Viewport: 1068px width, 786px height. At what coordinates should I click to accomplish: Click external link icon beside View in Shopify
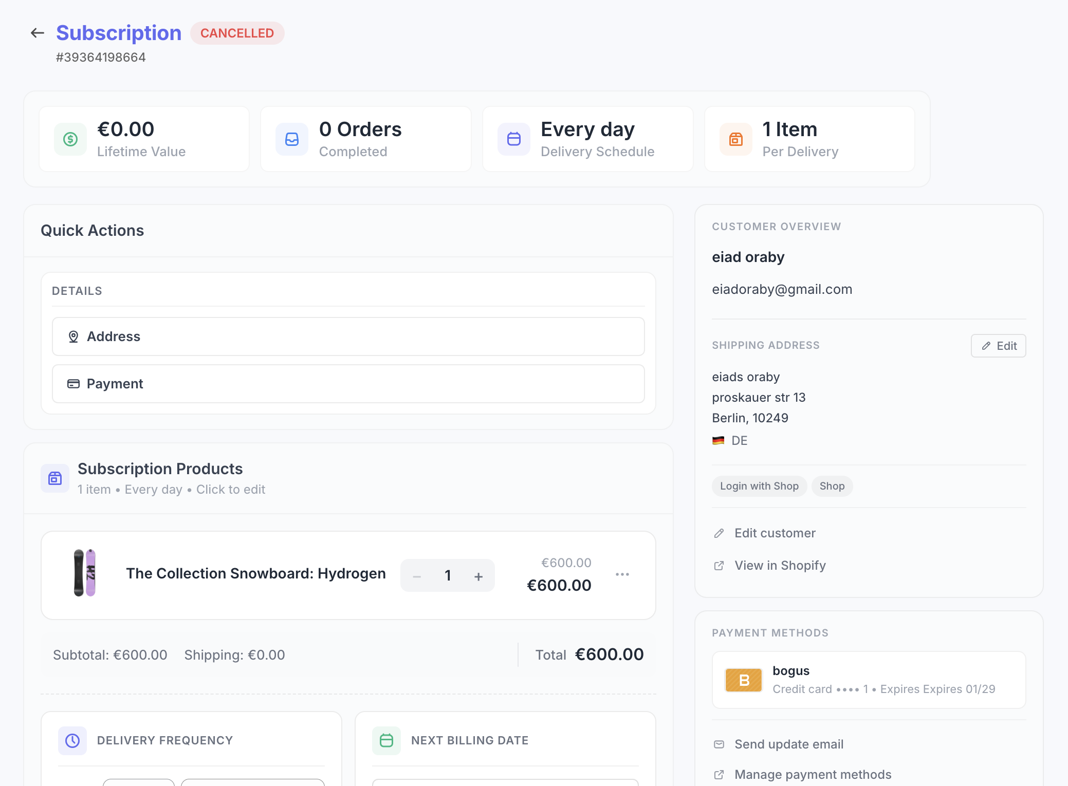(719, 566)
